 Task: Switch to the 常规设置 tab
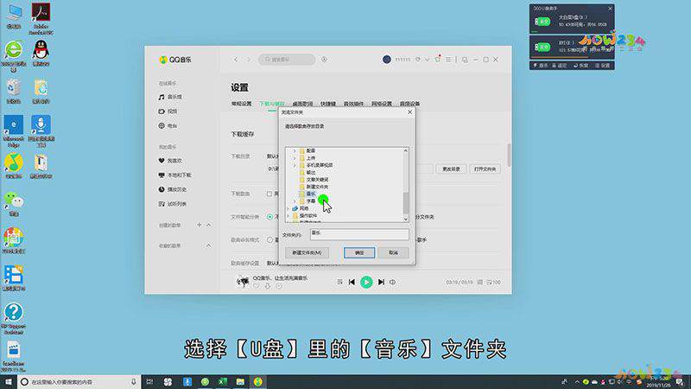[241, 104]
